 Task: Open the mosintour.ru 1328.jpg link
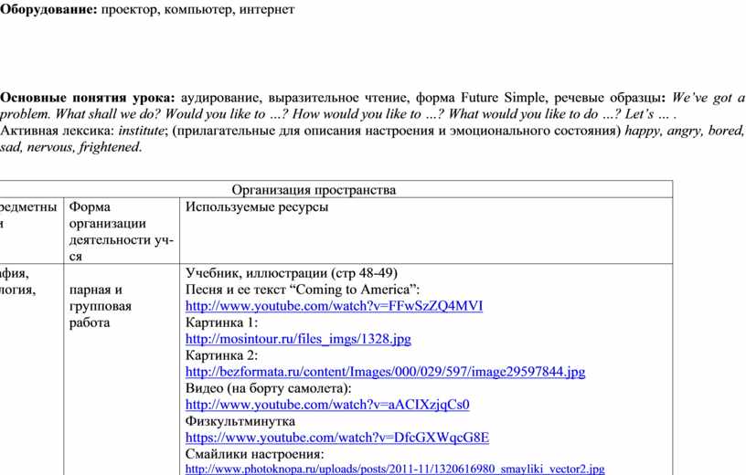tap(298, 339)
